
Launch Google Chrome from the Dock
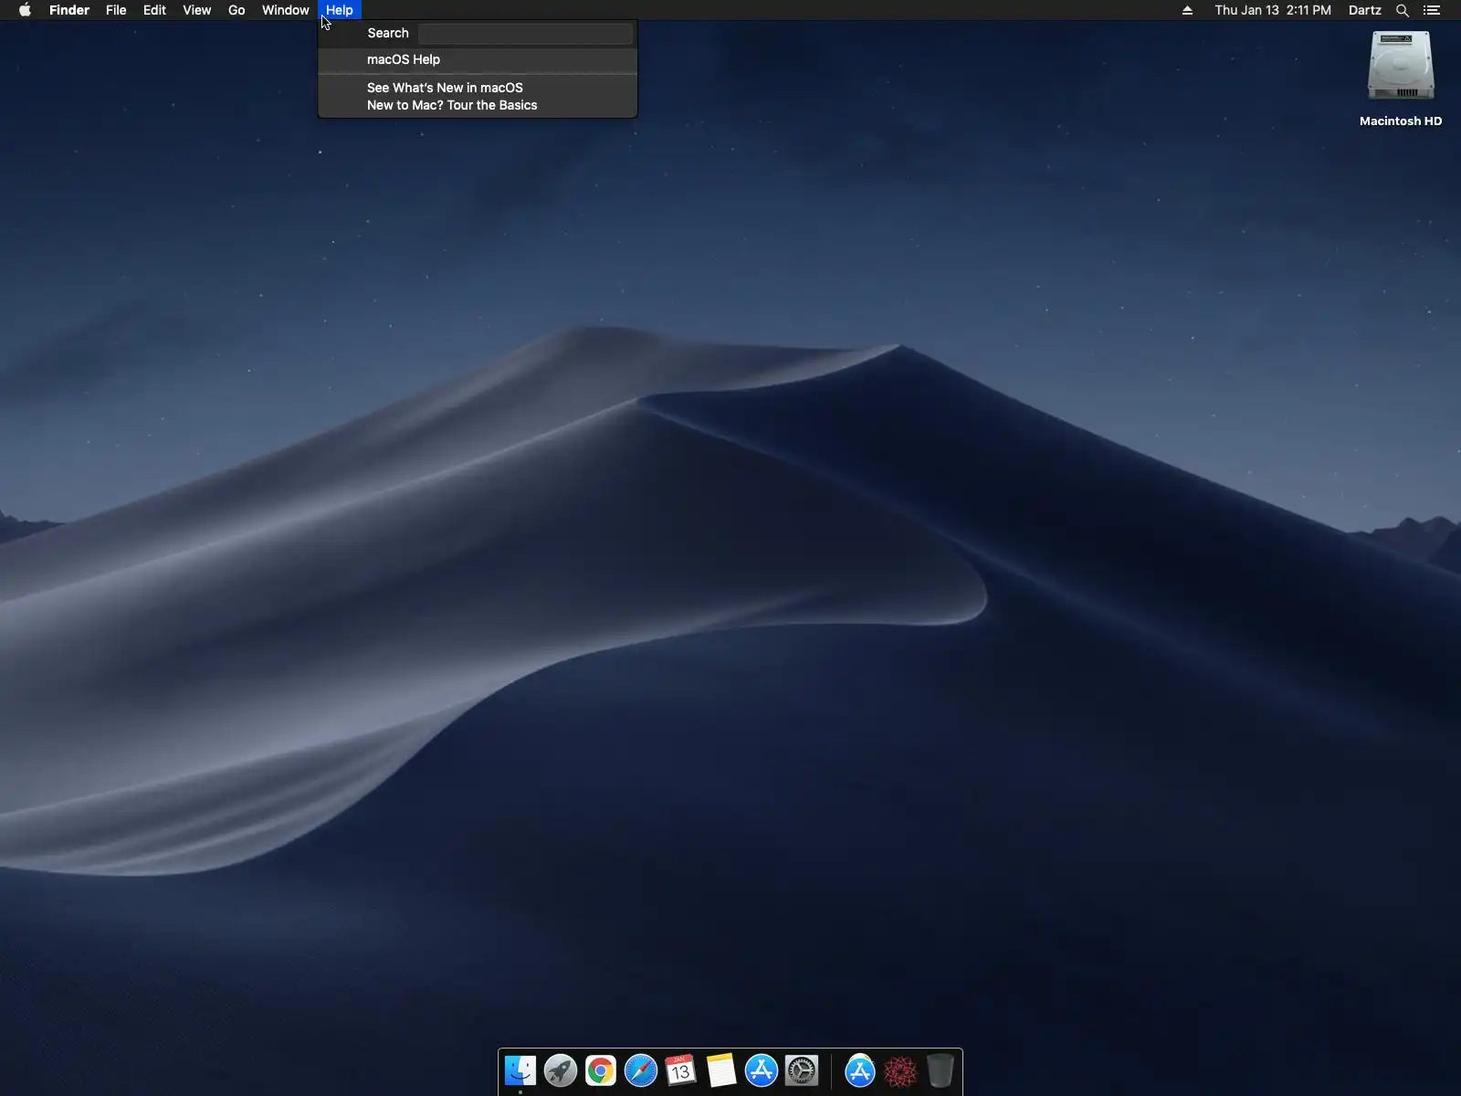point(601,1070)
